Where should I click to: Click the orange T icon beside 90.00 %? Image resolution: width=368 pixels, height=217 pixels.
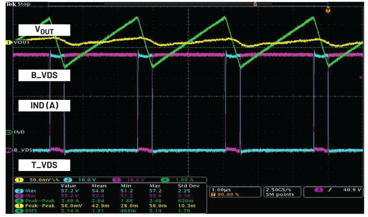(x=213, y=194)
